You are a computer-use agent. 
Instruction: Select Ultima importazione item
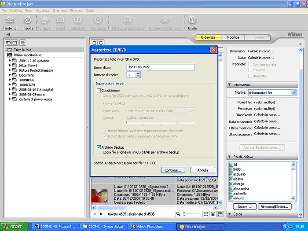(x=44, y=55)
